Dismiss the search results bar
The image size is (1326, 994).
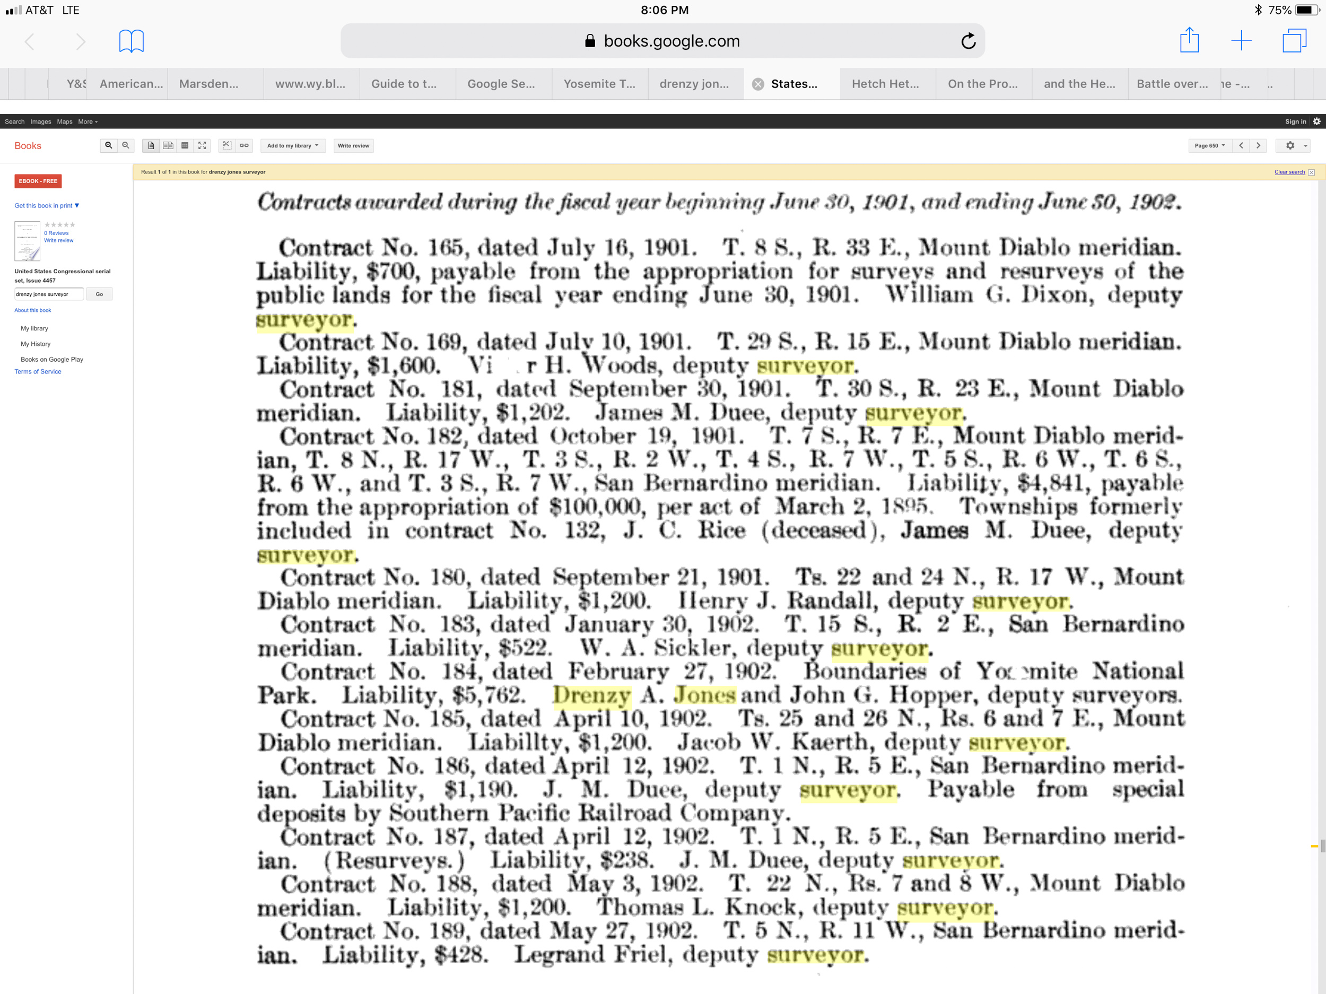click(1312, 173)
